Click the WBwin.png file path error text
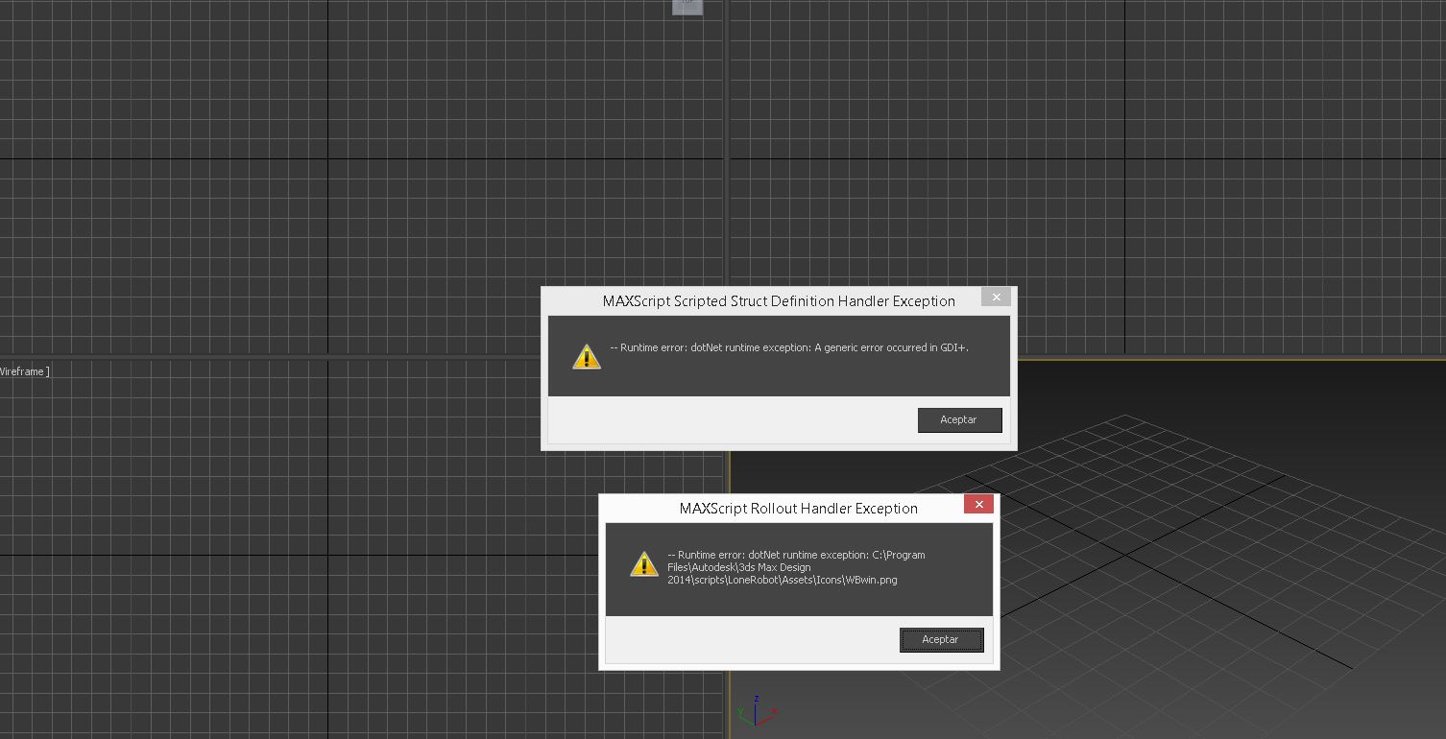 [x=795, y=567]
